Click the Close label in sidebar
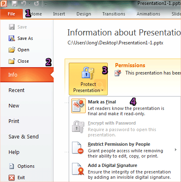Image resolution: width=181 pixels, height=182 pixels. click(x=23, y=61)
